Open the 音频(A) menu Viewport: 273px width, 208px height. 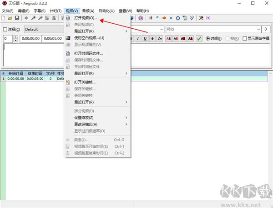tap(88, 10)
